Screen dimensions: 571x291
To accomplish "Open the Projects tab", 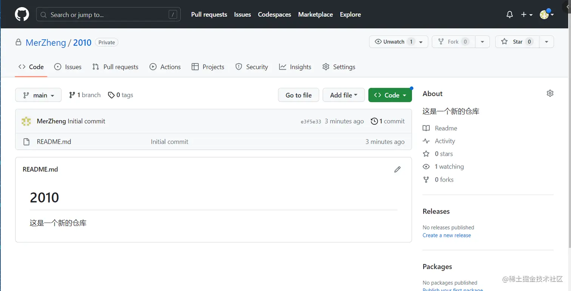I will [208, 67].
